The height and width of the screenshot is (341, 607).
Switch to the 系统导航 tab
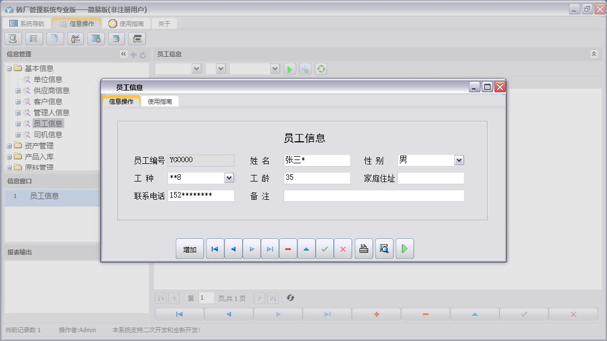(x=27, y=24)
